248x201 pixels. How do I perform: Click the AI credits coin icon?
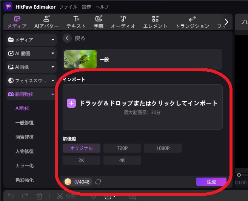point(68,182)
